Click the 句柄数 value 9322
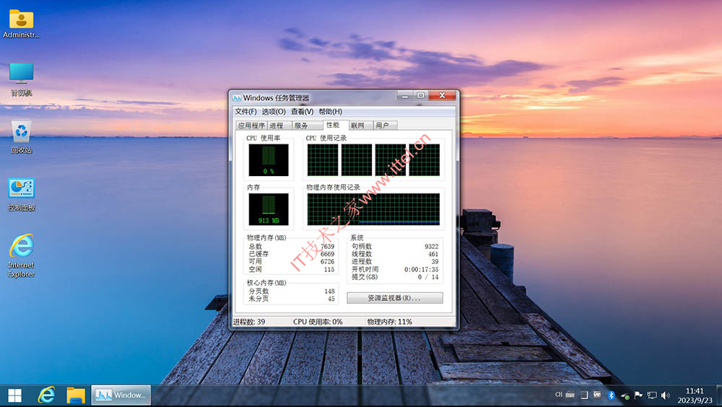The image size is (722, 407). (432, 246)
